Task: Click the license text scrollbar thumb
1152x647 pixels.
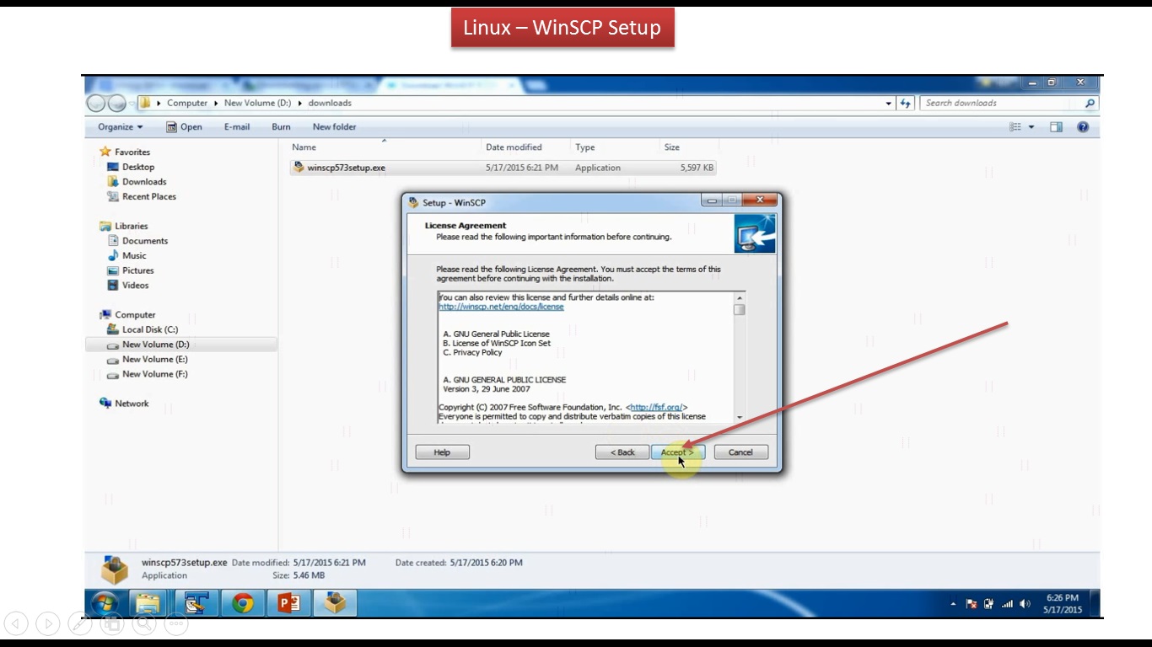Action: pos(740,309)
